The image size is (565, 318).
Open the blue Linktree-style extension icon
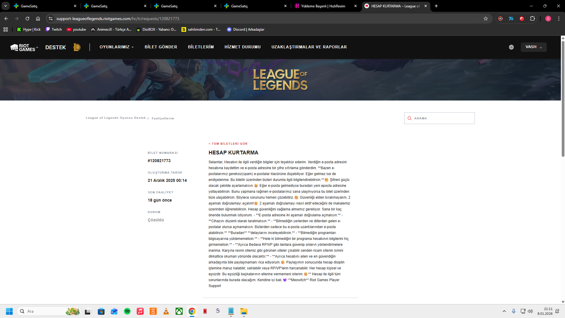[x=511, y=19]
